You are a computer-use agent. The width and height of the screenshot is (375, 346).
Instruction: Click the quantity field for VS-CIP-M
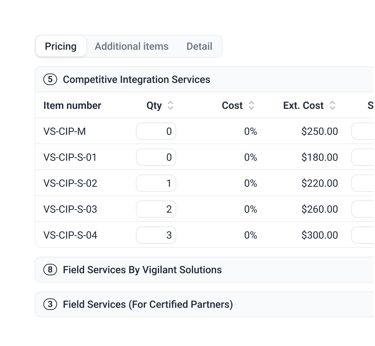pyautogui.click(x=156, y=131)
